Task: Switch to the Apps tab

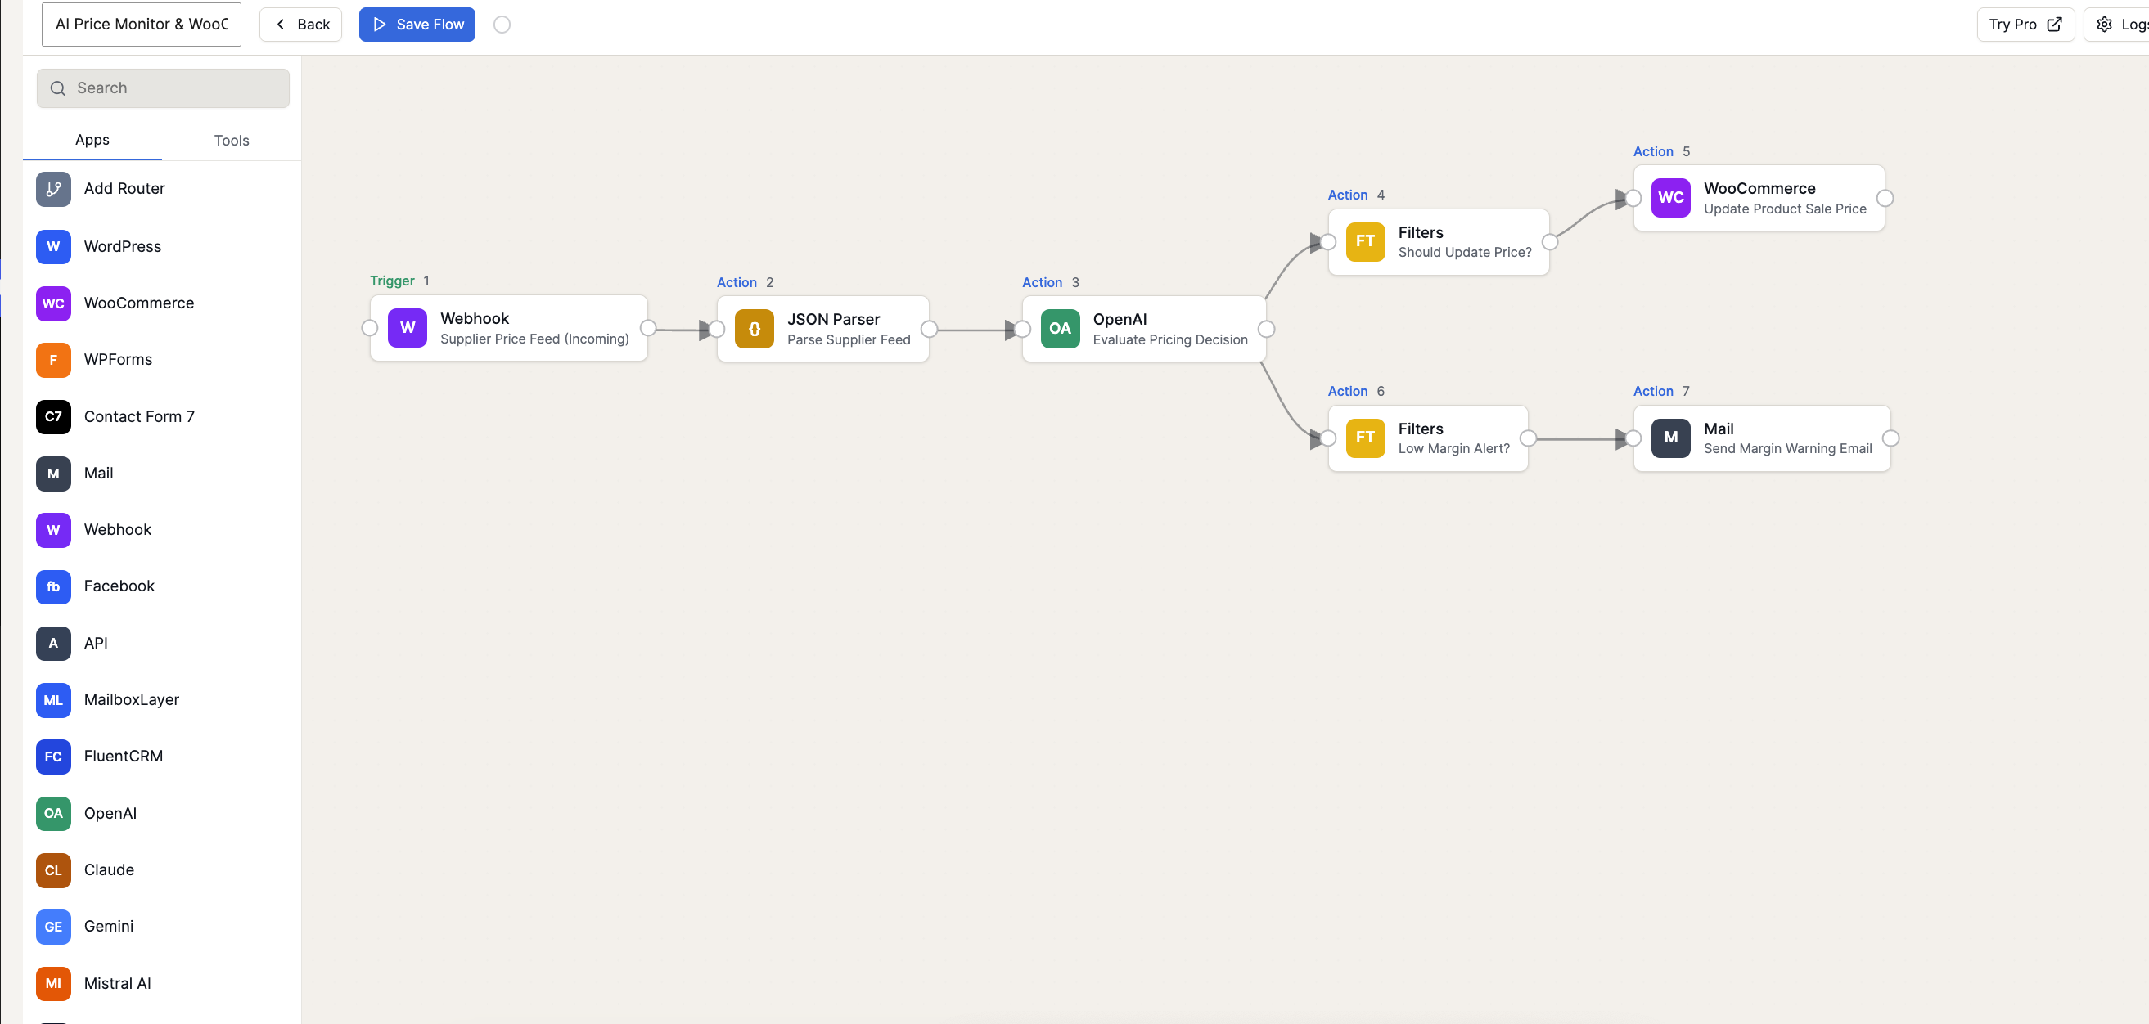Action: tap(92, 140)
